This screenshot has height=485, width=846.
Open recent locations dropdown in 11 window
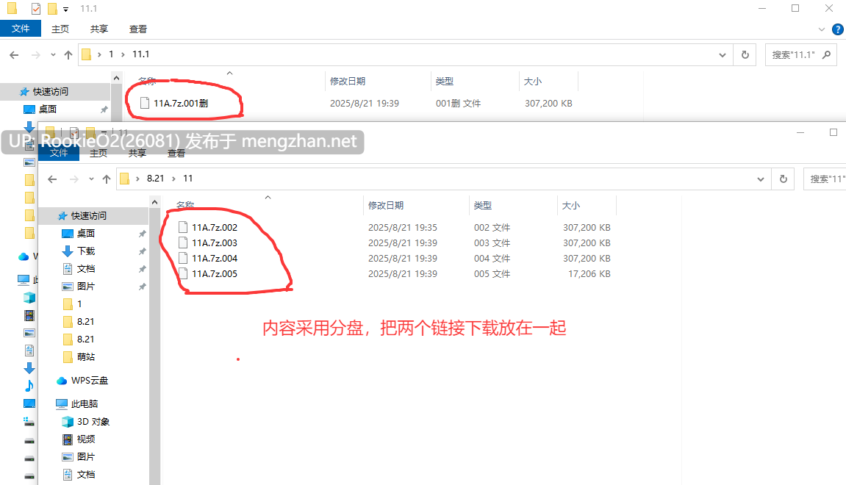click(x=91, y=179)
